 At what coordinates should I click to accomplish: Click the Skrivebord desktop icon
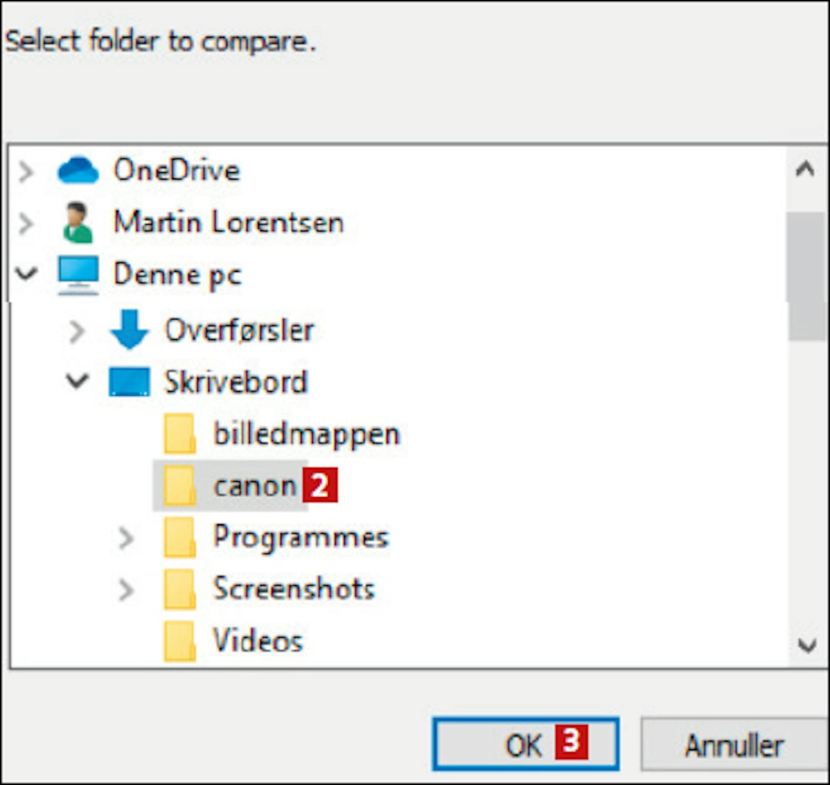coord(129,382)
